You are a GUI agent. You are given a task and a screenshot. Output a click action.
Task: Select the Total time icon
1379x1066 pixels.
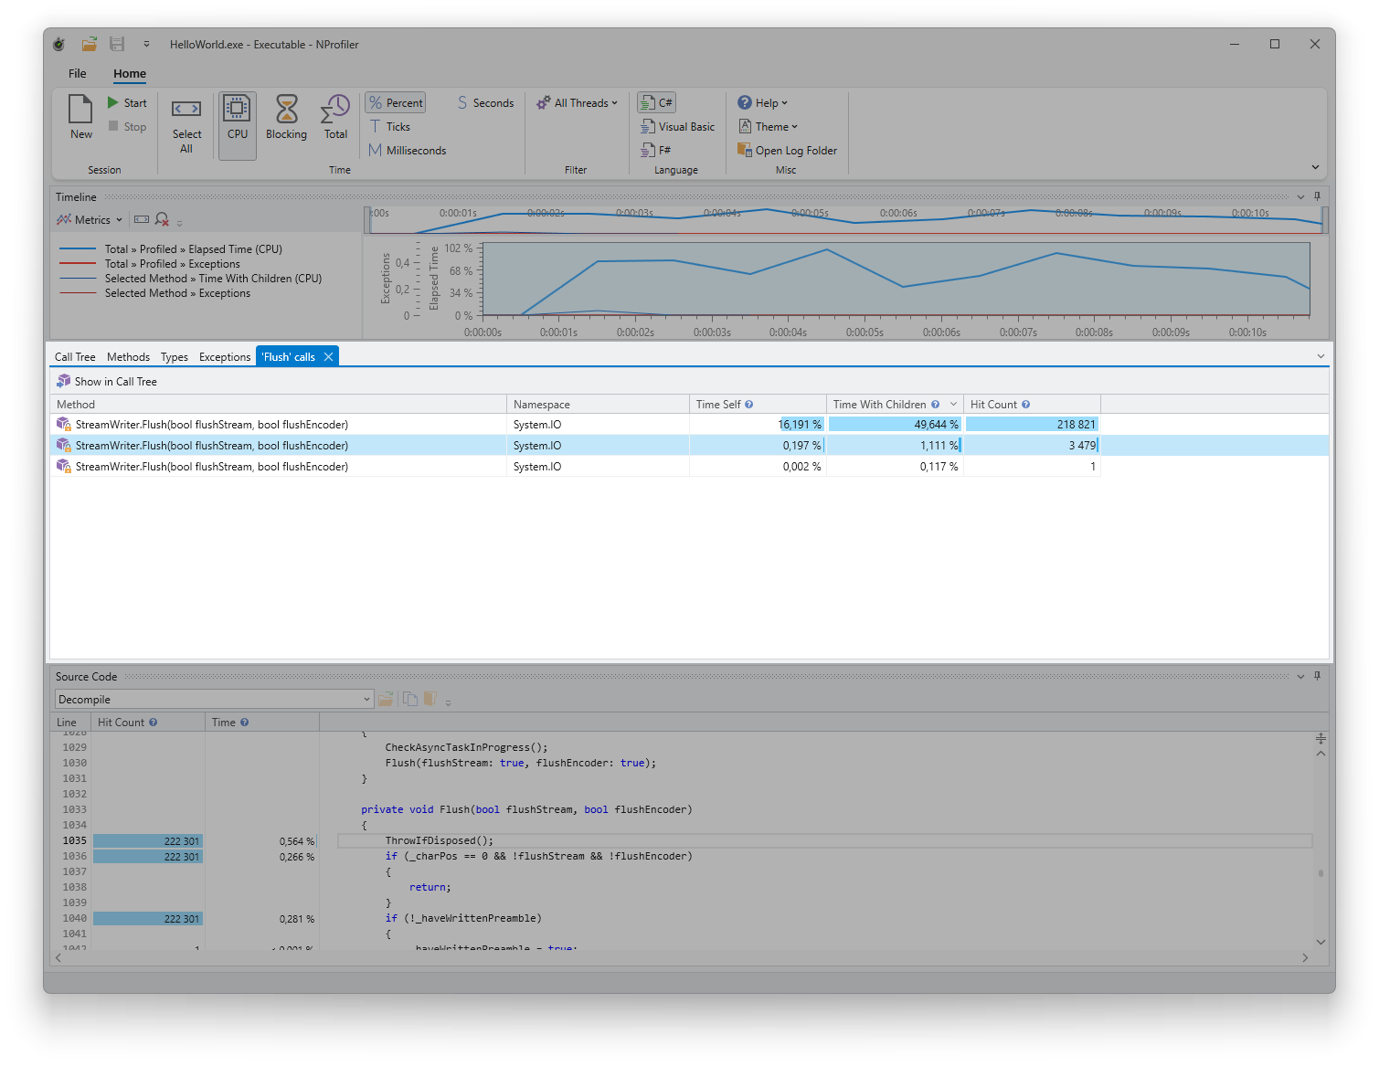tap(335, 110)
